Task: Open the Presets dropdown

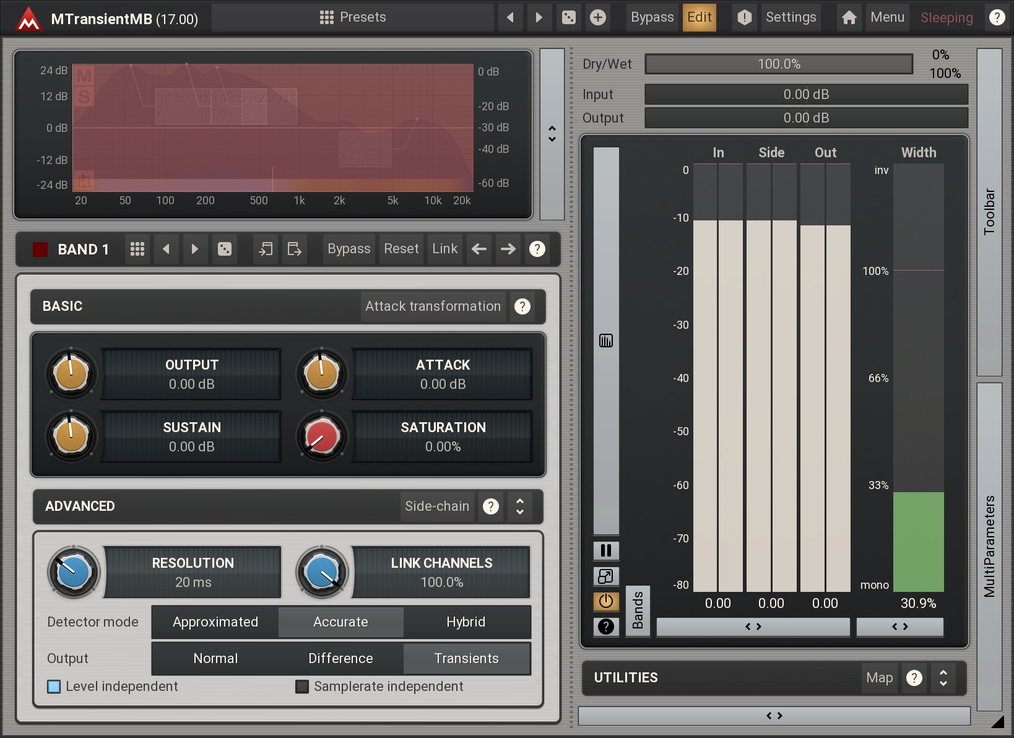Action: click(353, 17)
